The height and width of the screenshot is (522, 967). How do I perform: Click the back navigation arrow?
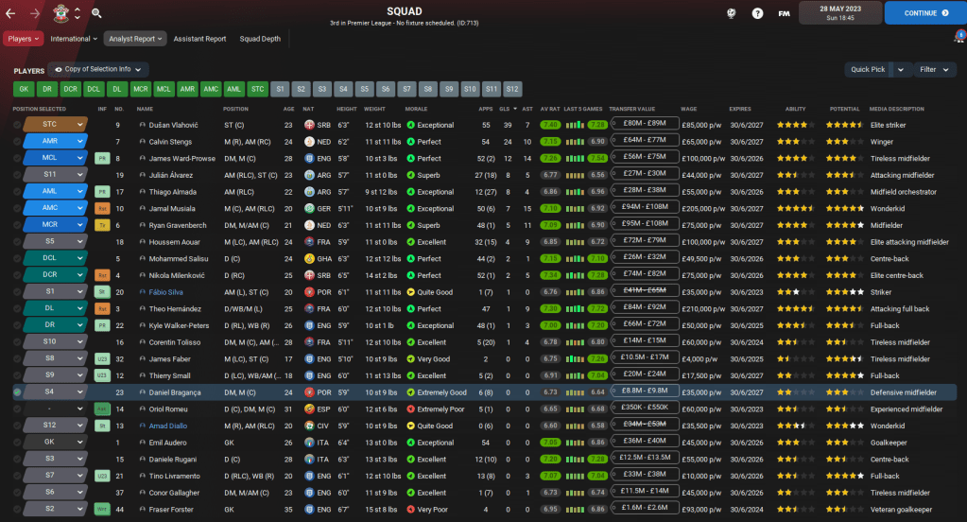pyautogui.click(x=10, y=14)
